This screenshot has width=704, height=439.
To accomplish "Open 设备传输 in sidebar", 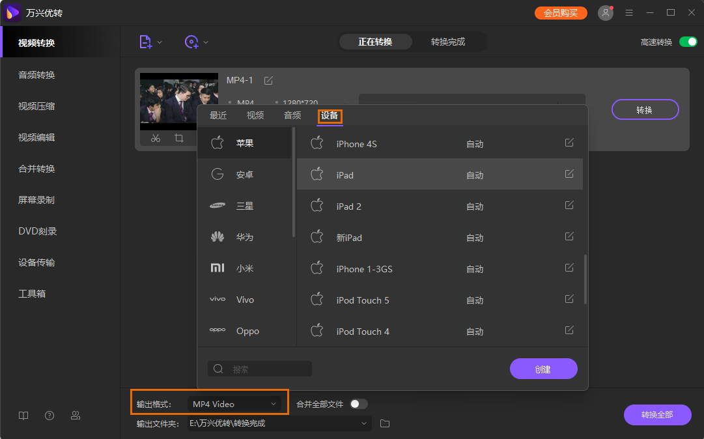I will click(x=36, y=262).
